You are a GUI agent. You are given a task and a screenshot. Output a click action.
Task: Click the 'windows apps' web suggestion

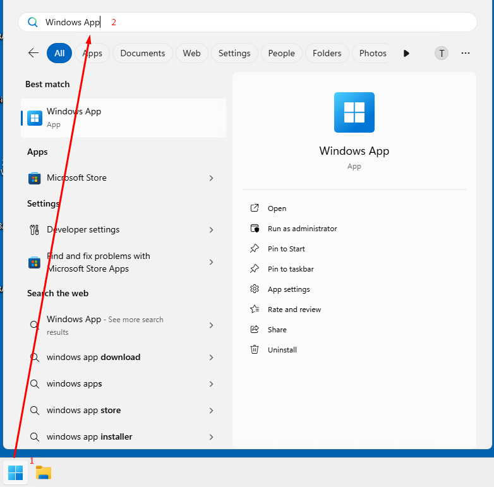pos(123,384)
